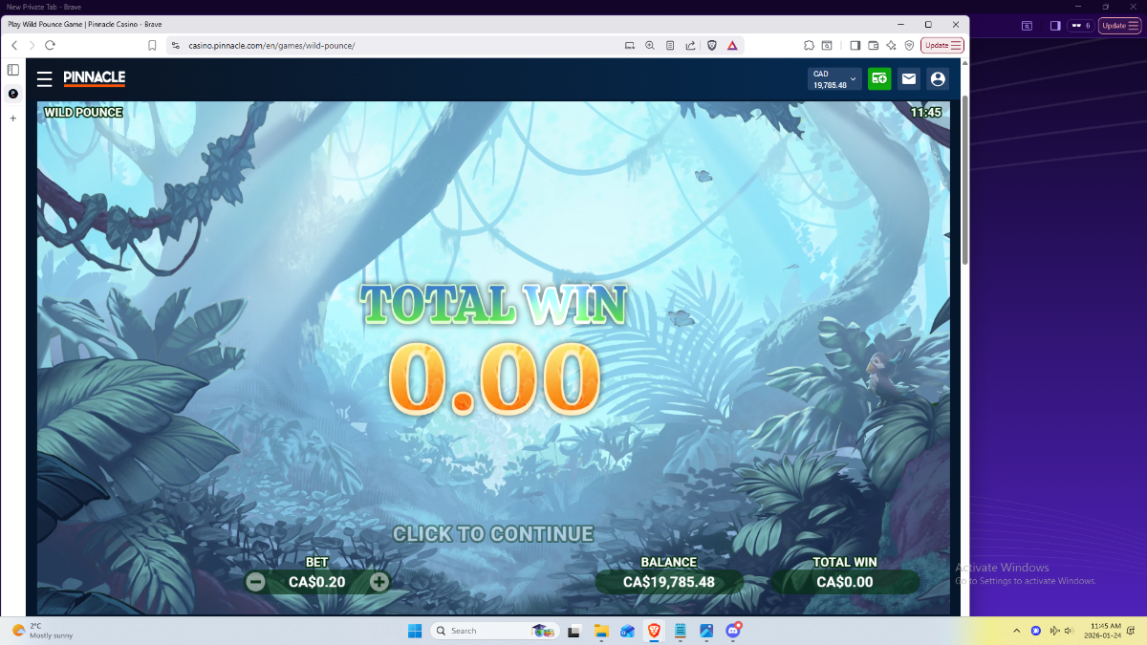Reload the casino page
The image size is (1147, 645).
[x=50, y=45]
